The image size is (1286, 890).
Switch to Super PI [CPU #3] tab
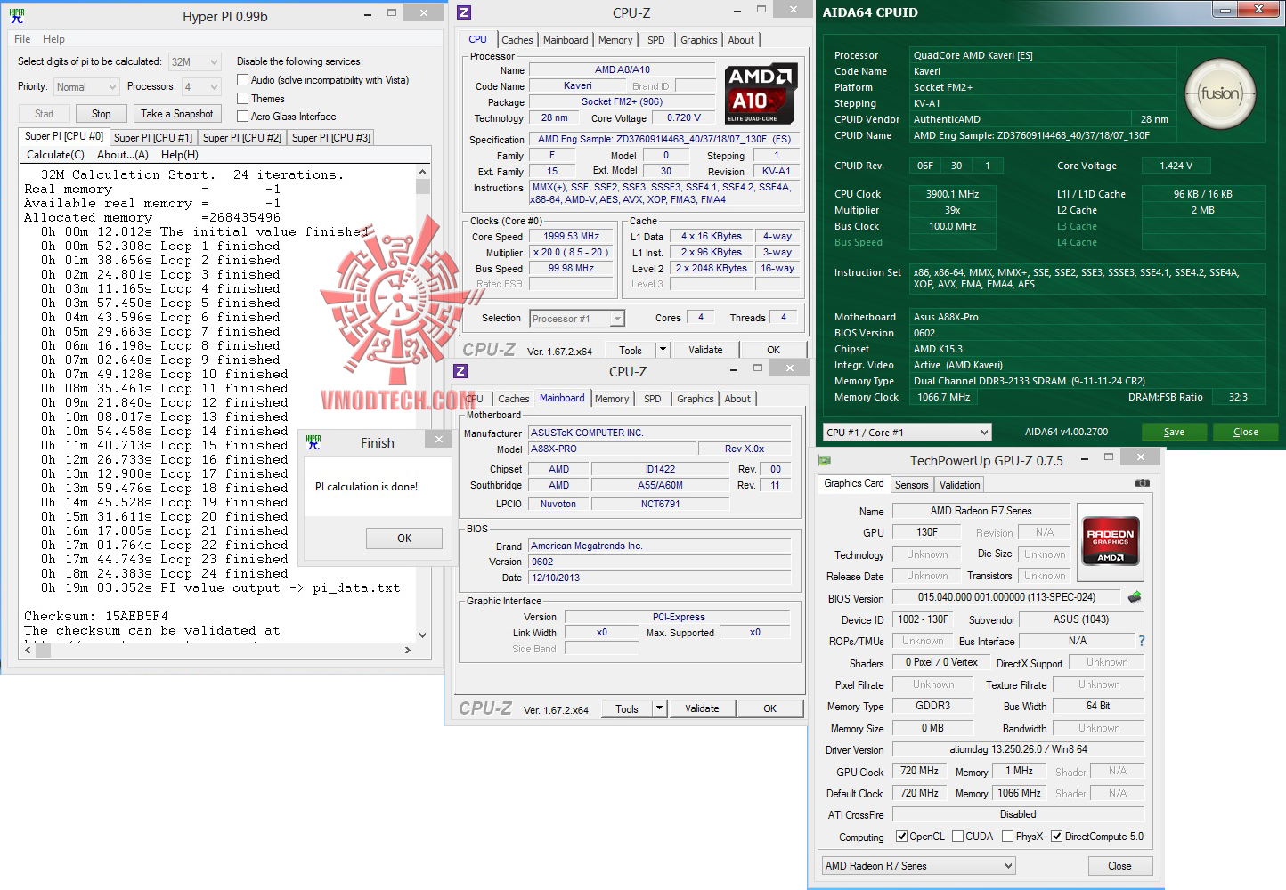click(330, 138)
